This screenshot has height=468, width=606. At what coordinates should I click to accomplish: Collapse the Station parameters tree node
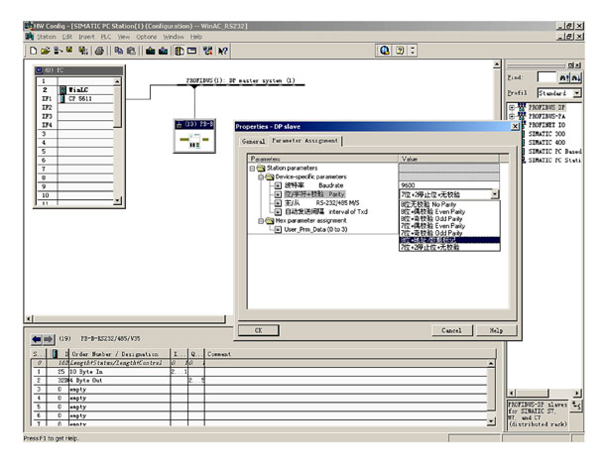tap(252, 169)
